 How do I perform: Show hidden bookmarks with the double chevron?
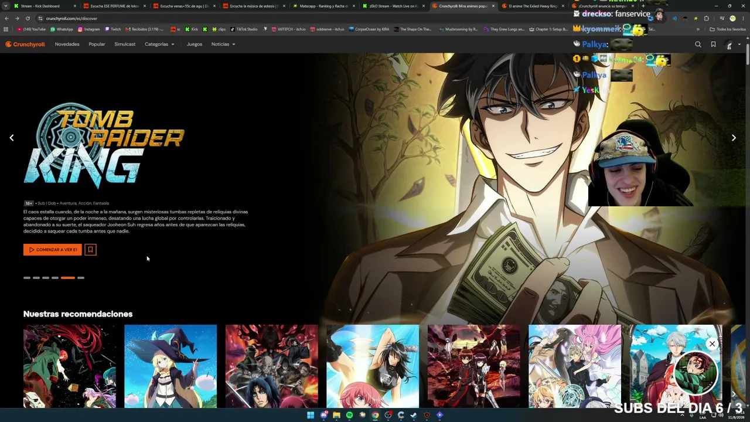698,29
